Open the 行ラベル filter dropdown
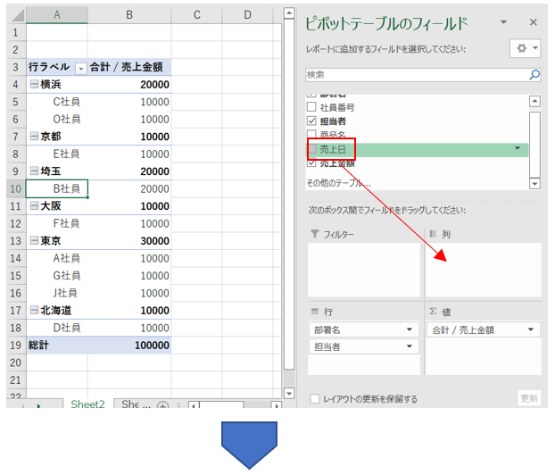 80,68
